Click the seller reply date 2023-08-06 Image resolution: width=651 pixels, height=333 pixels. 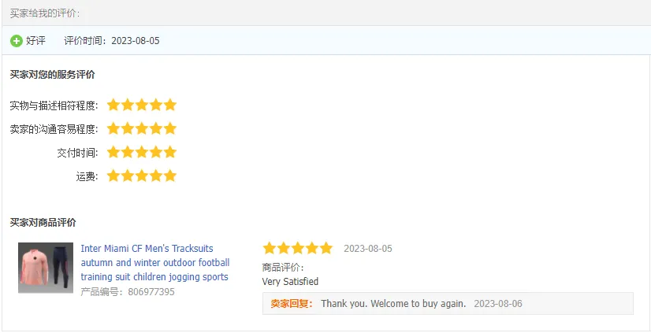(x=498, y=304)
